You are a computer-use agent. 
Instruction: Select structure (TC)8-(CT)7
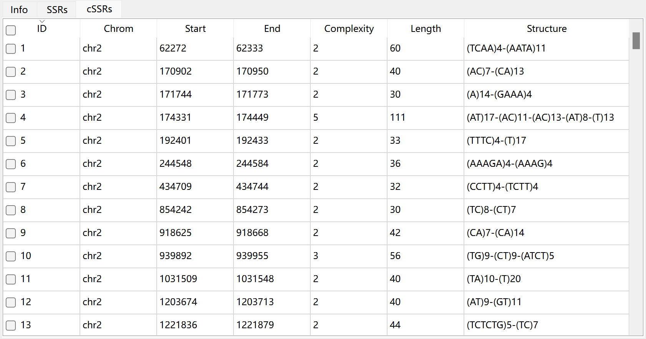547,210
